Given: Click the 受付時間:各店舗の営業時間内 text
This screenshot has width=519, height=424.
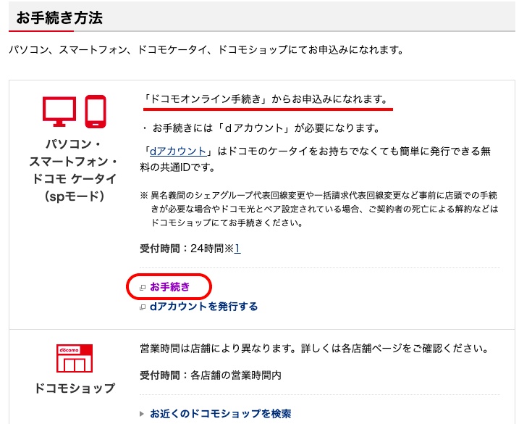Looking at the screenshot, I should (x=211, y=375).
